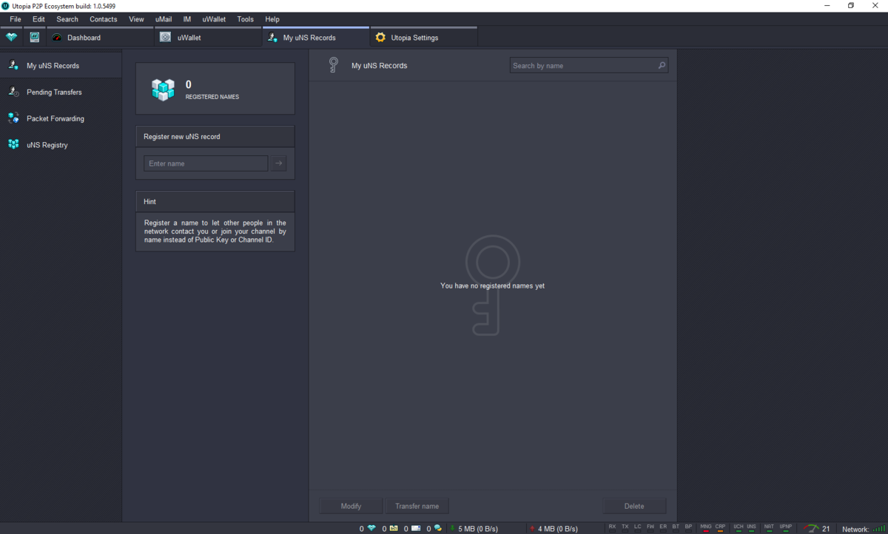The image size is (888, 534).
Task: Open uNS Registry in the sidebar
Action: coord(61,145)
